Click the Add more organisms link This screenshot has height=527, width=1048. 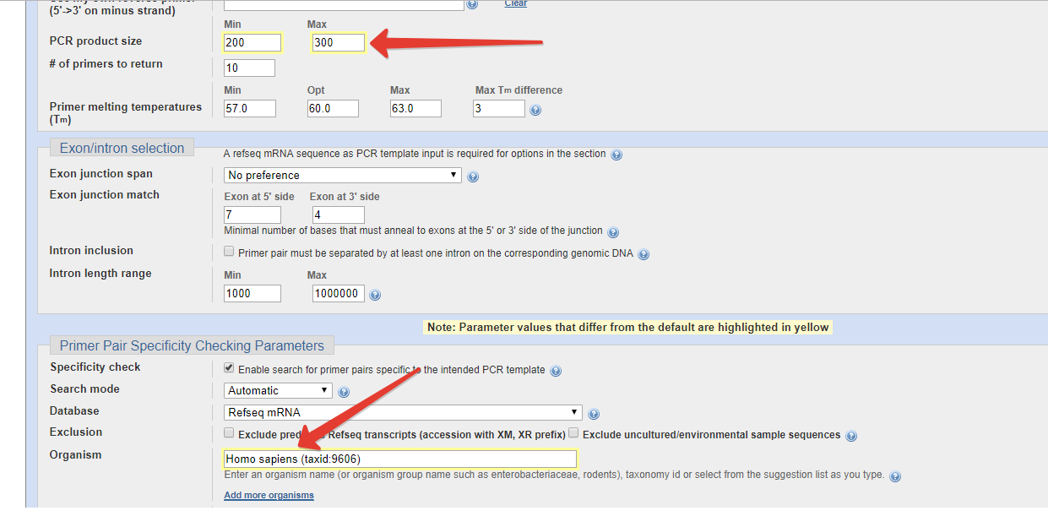(269, 496)
